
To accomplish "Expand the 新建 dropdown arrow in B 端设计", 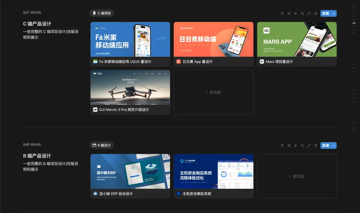I will point(334,145).
